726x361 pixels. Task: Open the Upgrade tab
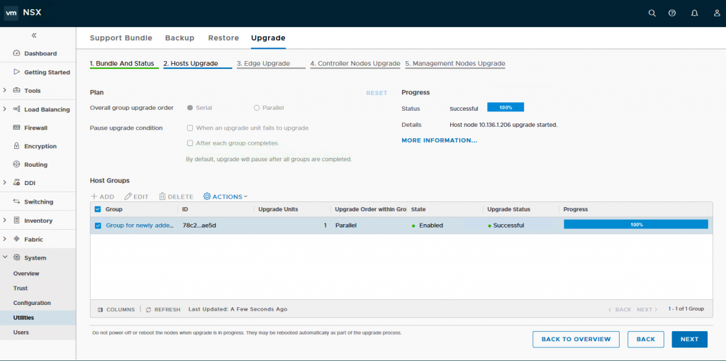pyautogui.click(x=268, y=38)
